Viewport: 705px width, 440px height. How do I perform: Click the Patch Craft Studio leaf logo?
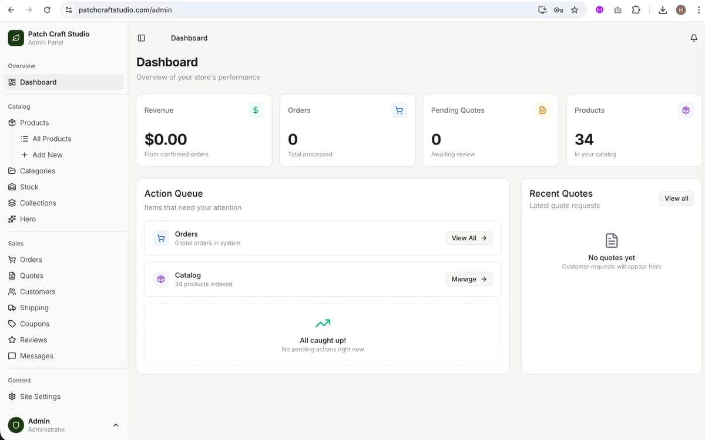click(16, 38)
